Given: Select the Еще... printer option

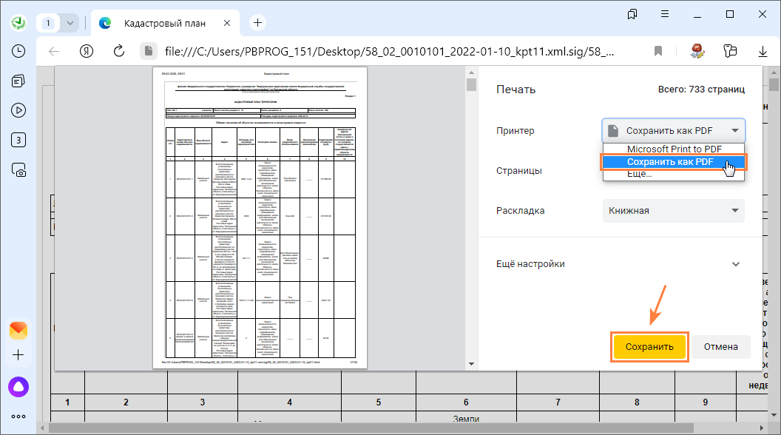Looking at the screenshot, I should click(x=639, y=174).
